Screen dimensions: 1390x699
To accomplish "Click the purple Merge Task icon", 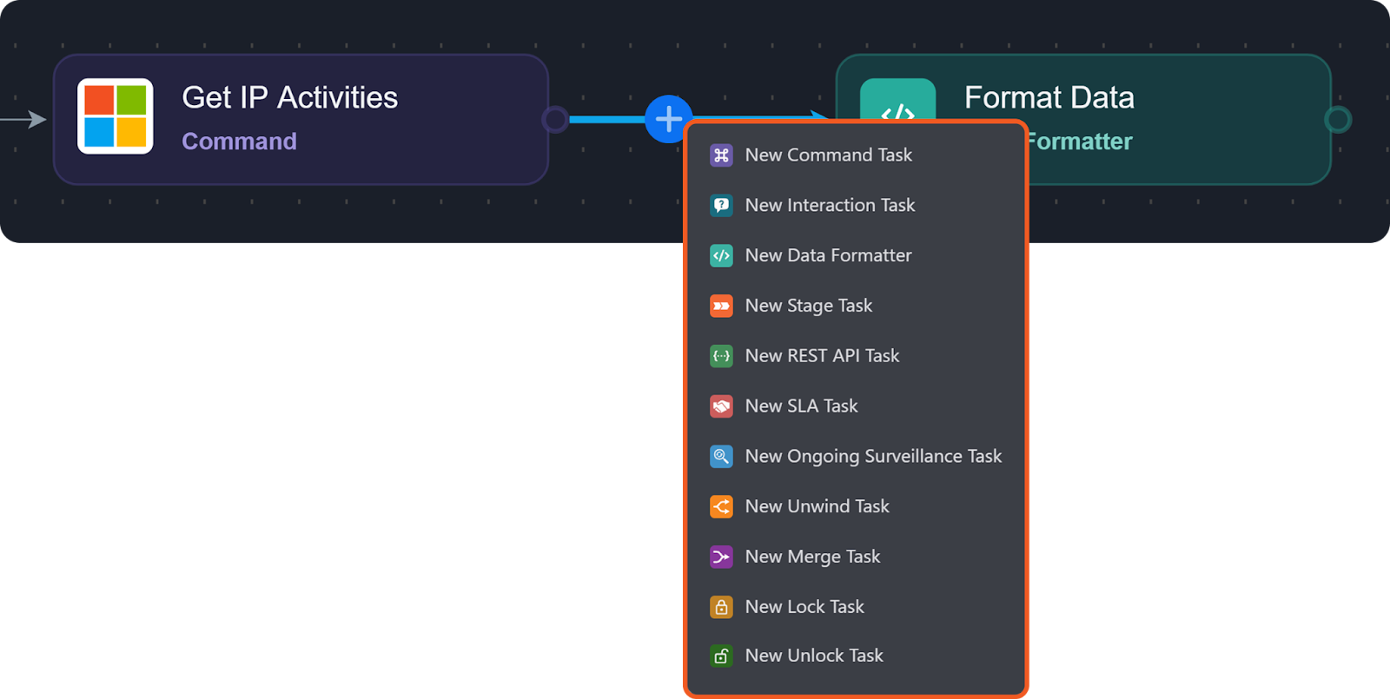I will [721, 557].
